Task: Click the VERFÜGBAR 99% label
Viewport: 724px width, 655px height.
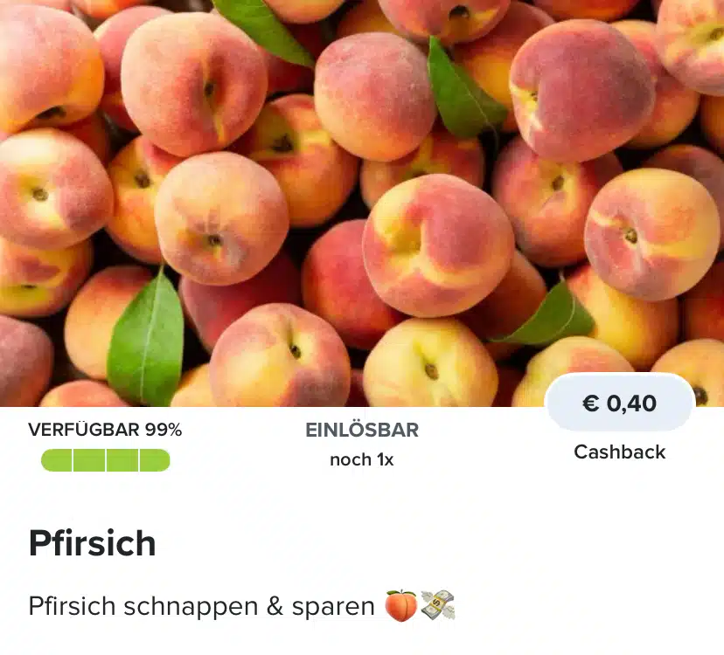Action: pos(105,430)
